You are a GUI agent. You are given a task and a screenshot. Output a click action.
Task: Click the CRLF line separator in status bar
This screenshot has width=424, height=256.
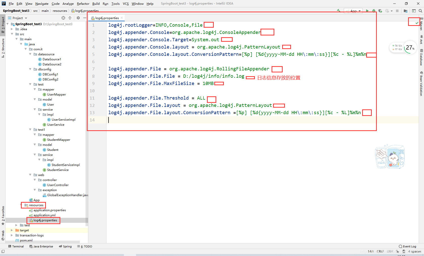click(x=380, y=251)
